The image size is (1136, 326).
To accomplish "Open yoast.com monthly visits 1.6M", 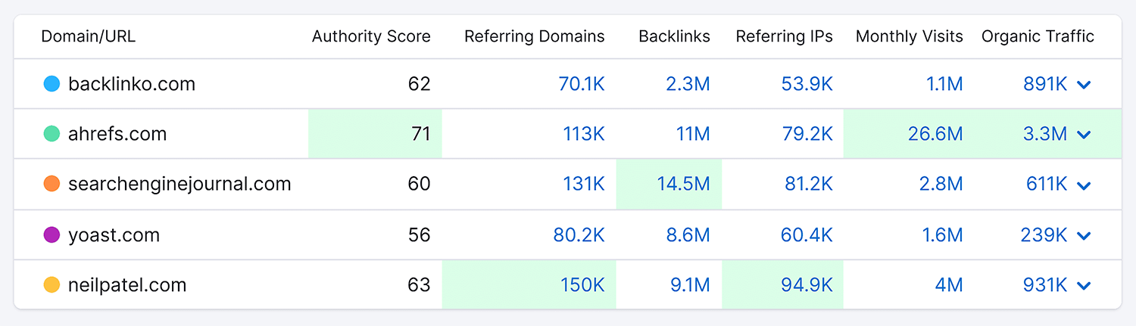I will pos(943,234).
